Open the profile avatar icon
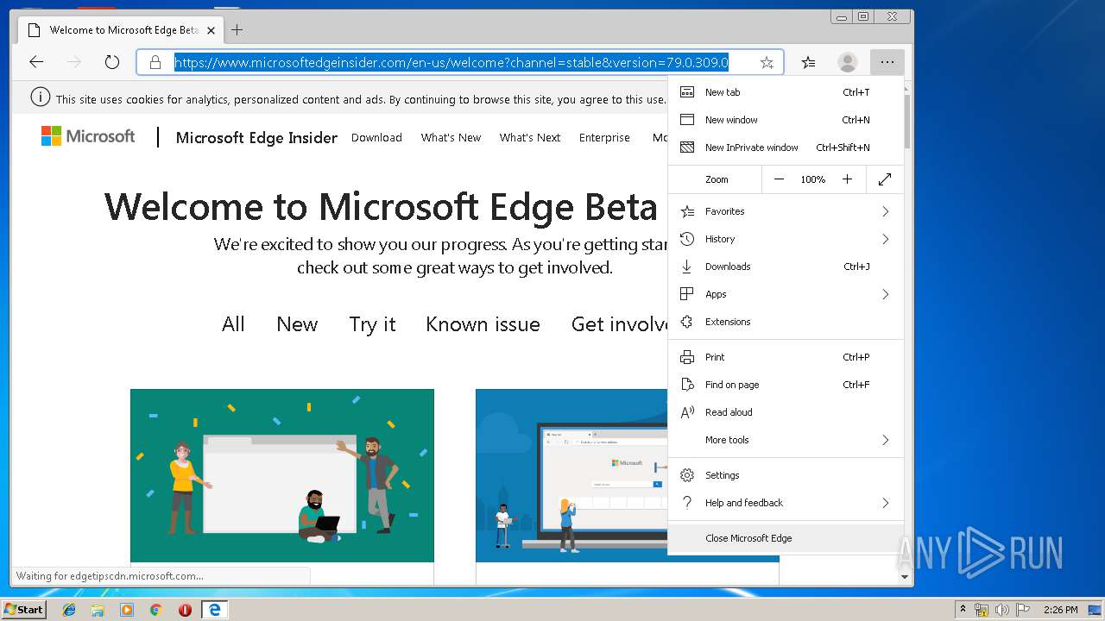The width and height of the screenshot is (1105, 621). (x=848, y=62)
